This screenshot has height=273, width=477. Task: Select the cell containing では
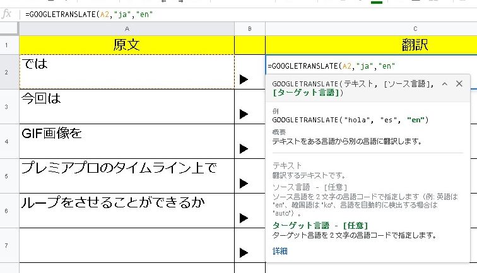pyautogui.click(x=127, y=72)
